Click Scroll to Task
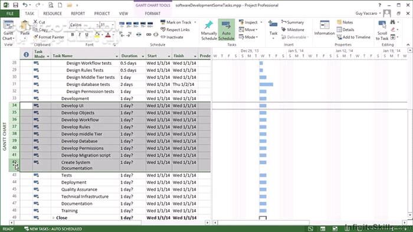This screenshot has height=232, width=413. click(382, 30)
